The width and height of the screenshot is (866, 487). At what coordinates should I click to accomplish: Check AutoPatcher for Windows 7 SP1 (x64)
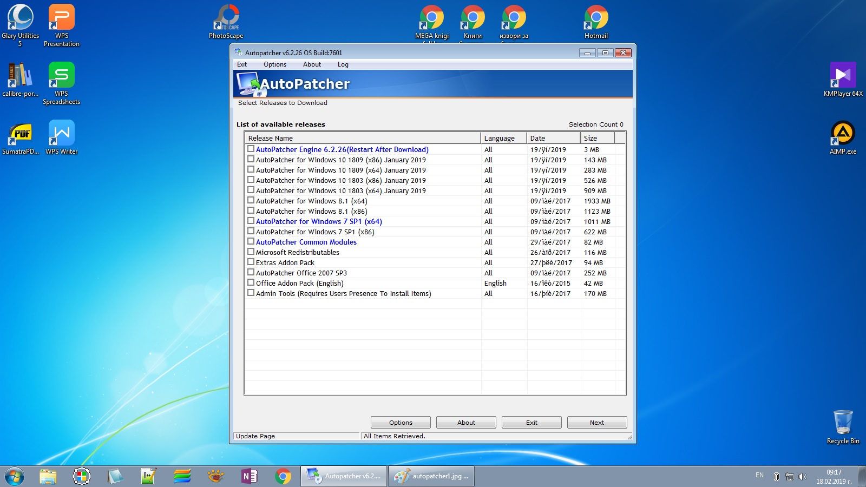pyautogui.click(x=251, y=221)
